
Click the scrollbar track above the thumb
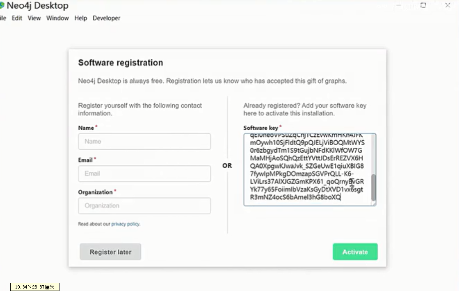(x=373, y=154)
